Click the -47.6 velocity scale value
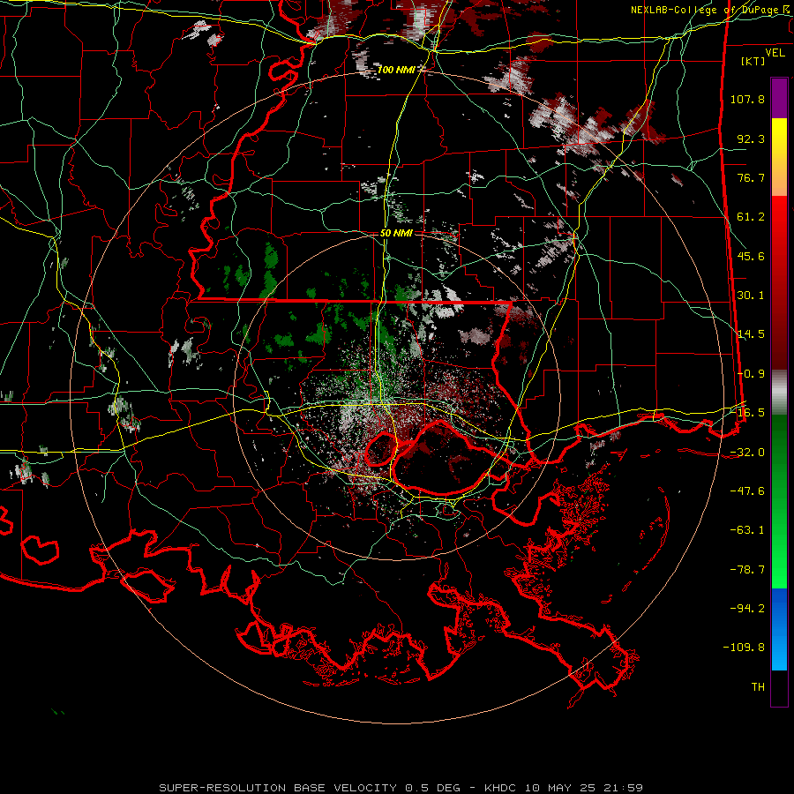The width and height of the screenshot is (794, 794). point(747,491)
